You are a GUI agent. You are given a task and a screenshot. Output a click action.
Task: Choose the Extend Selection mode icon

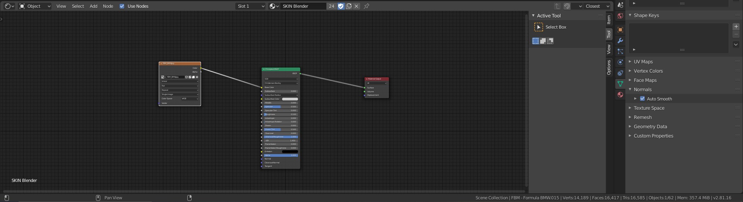tap(543, 41)
